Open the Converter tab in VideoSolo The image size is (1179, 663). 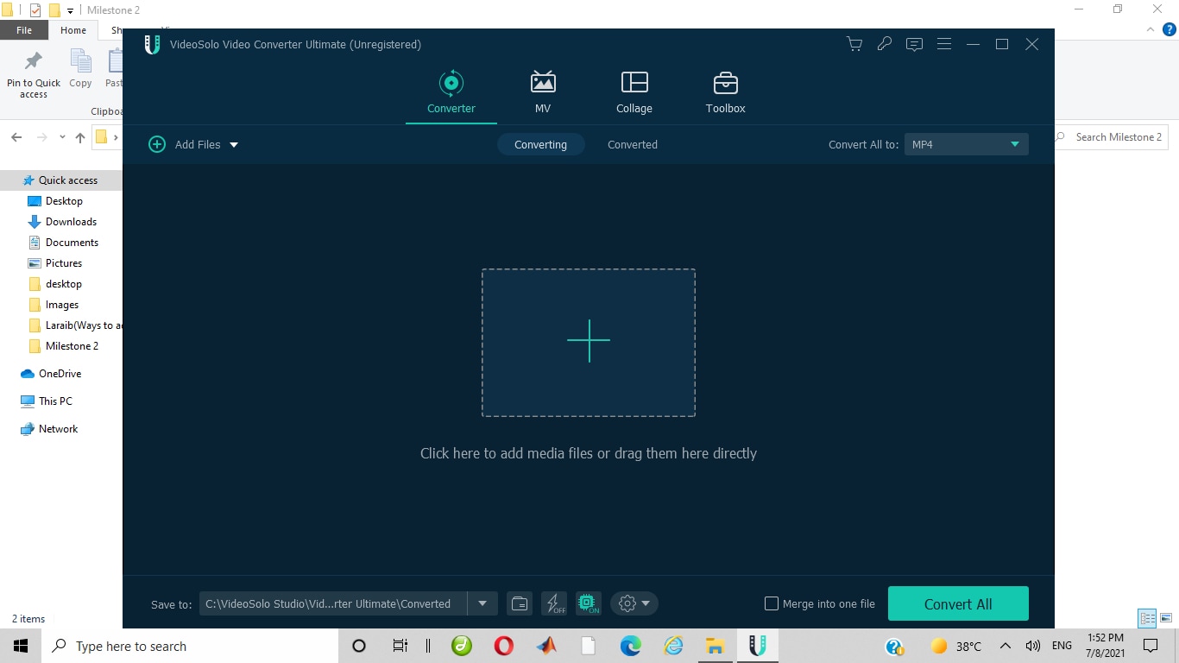point(451,92)
